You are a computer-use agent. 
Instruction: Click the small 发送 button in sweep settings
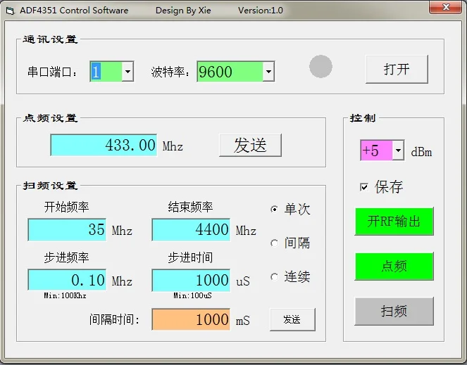point(292,319)
